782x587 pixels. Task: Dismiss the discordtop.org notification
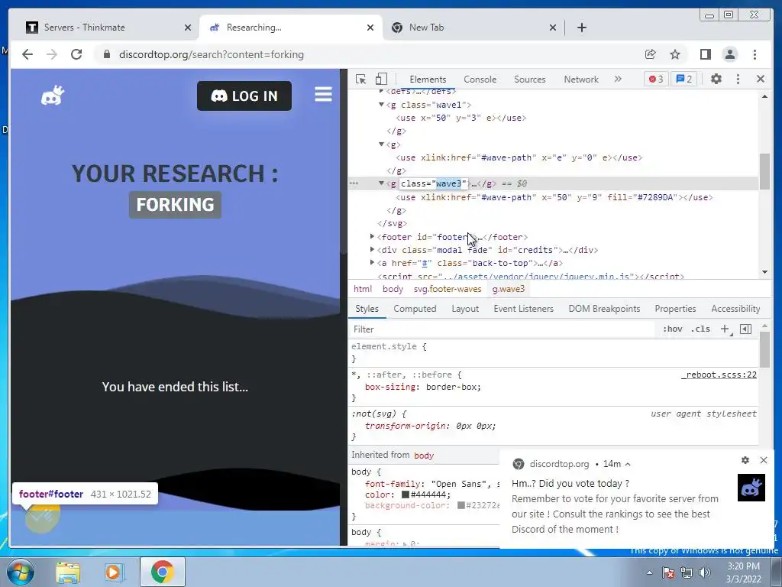point(764,460)
